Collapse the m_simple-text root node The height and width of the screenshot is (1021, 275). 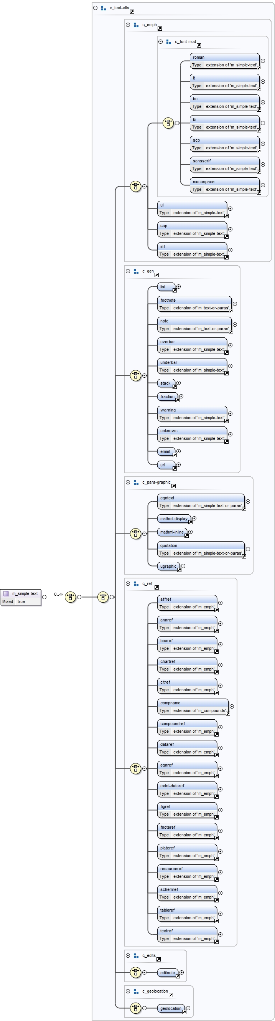[x=44, y=597]
